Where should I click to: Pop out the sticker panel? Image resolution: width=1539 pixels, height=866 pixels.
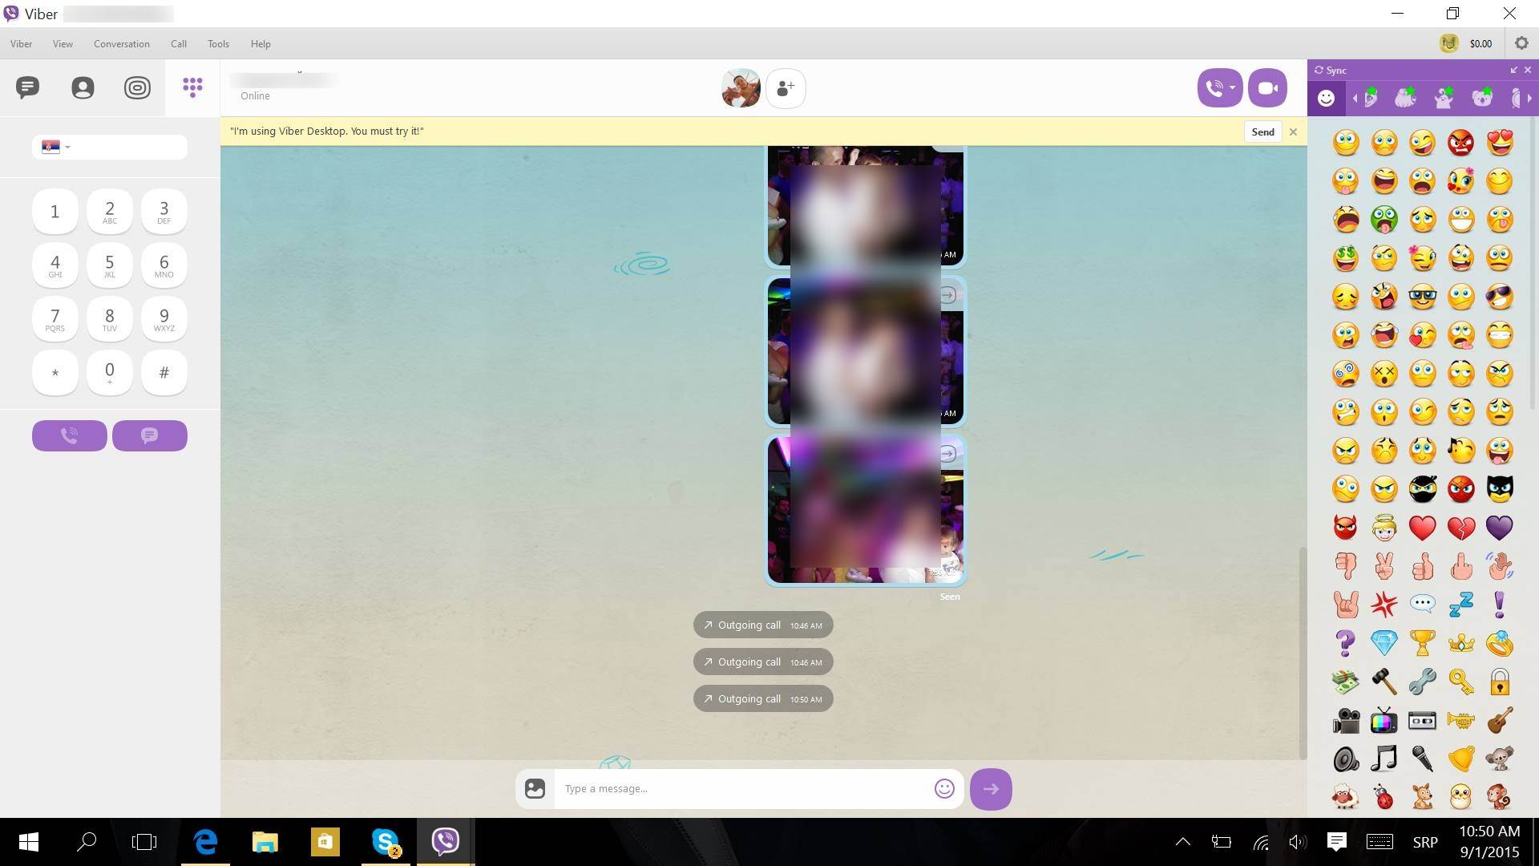[x=1513, y=71]
